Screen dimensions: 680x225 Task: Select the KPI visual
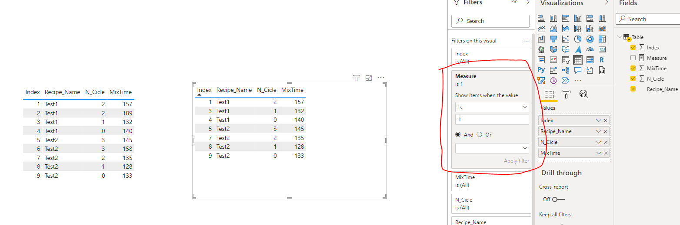[x=553, y=60]
